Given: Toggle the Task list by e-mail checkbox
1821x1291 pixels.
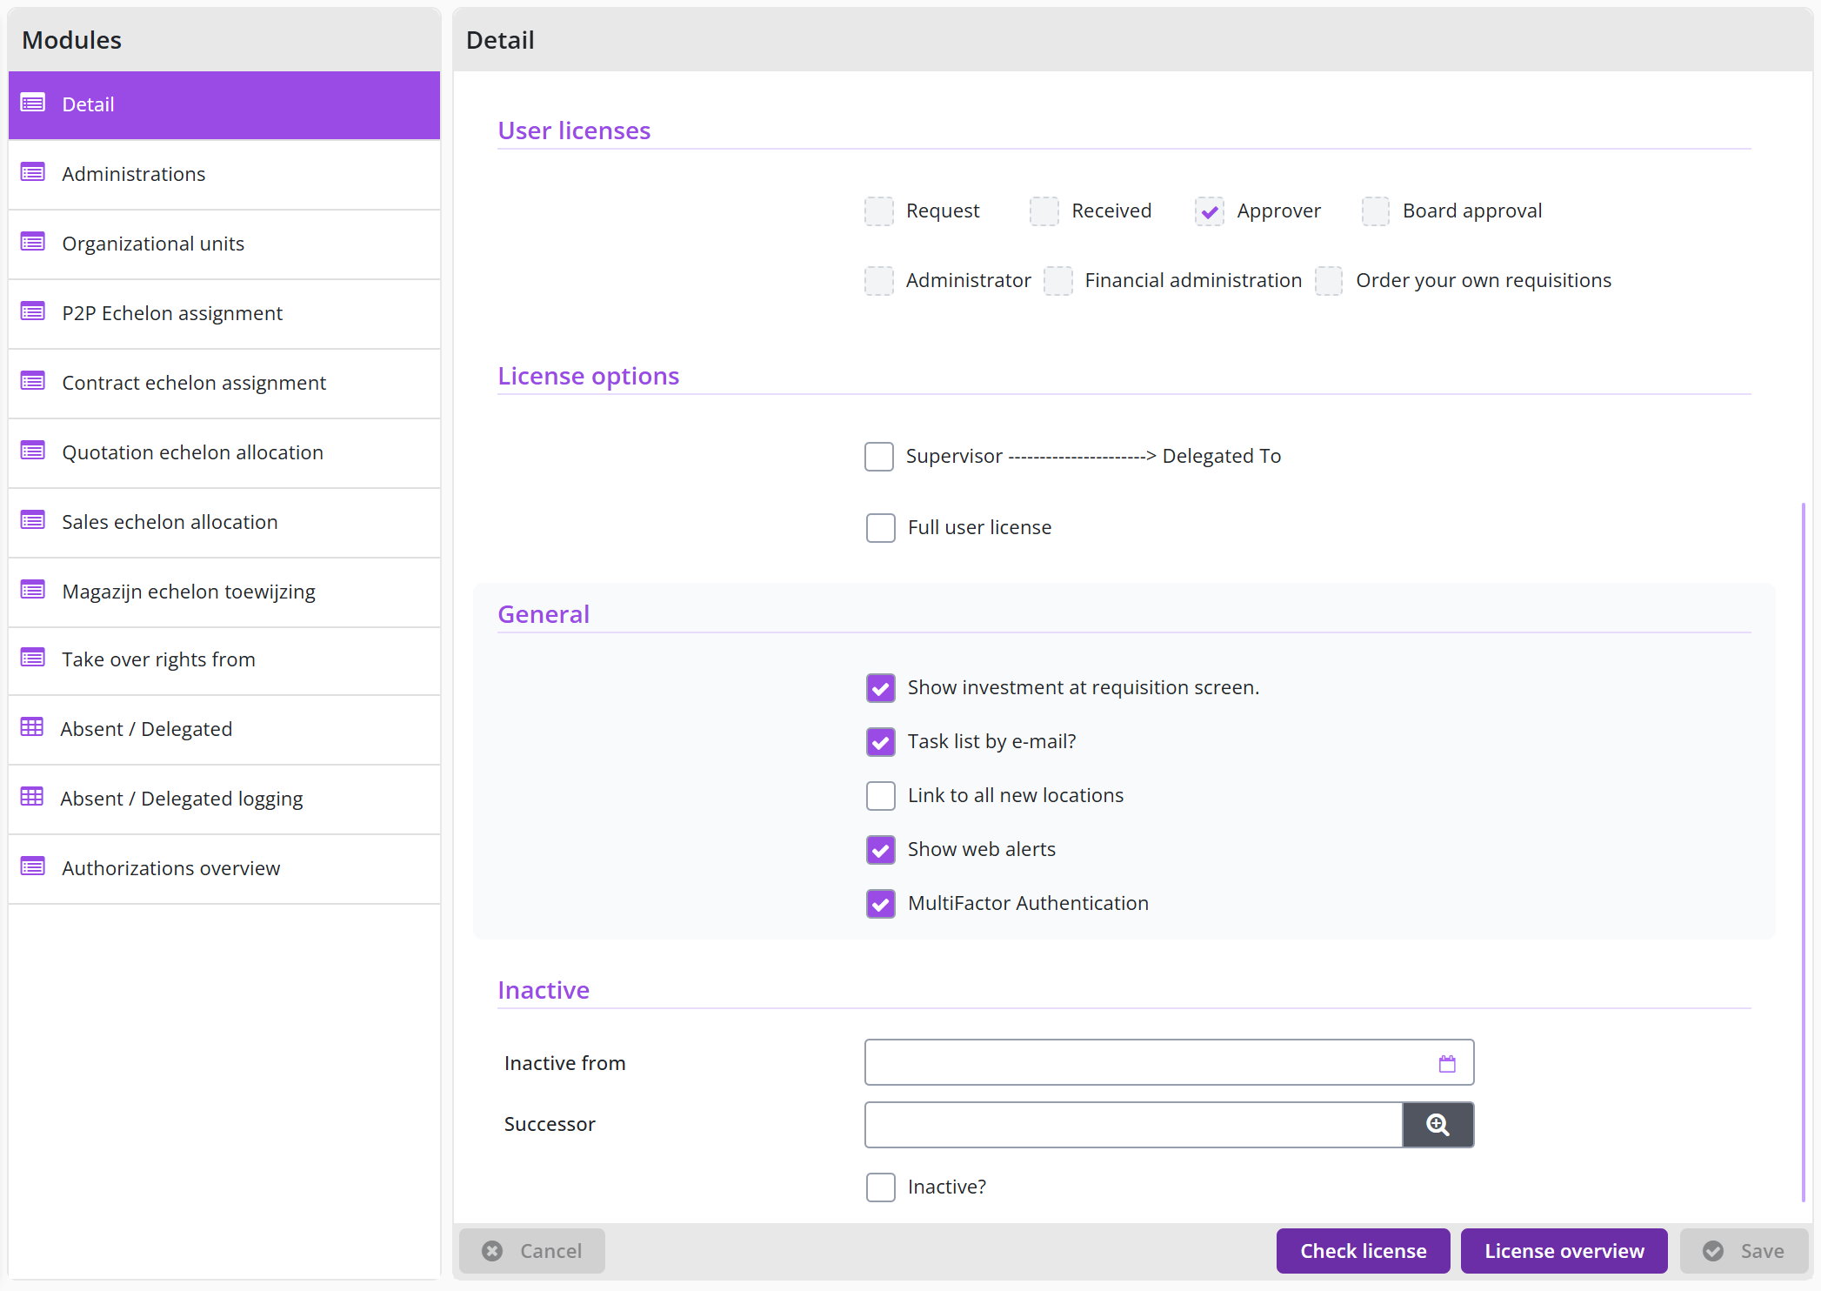Looking at the screenshot, I should click(881, 742).
